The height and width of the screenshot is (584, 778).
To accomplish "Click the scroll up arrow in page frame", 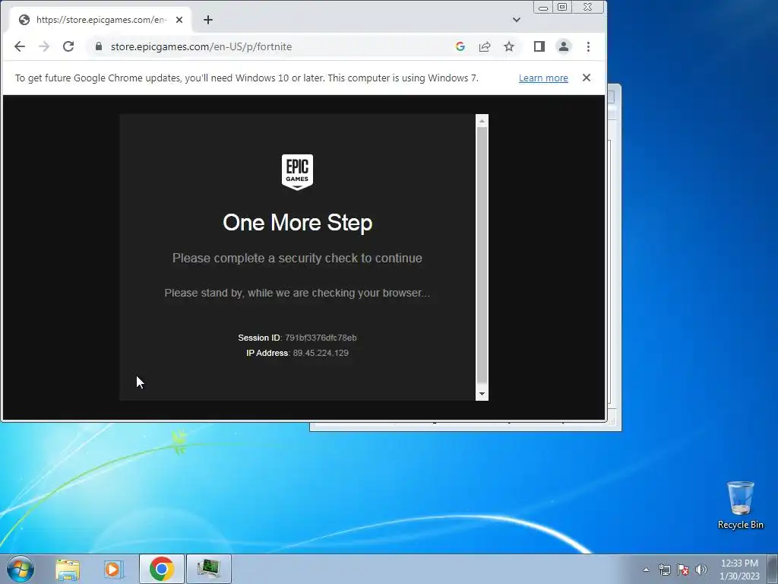I will coord(482,121).
